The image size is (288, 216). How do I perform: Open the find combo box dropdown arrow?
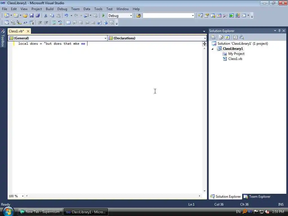[x=193, y=16]
